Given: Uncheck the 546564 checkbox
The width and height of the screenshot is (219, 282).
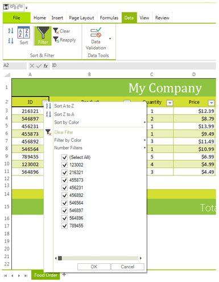Looking at the screenshot, I should [64, 203].
